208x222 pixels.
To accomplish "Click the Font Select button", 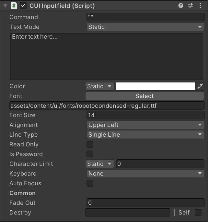I will 144,96.
